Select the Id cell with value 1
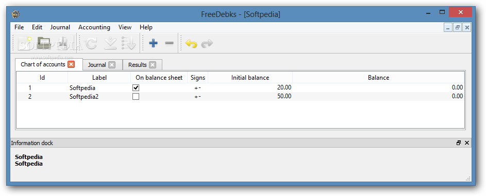This screenshot has height=196, width=486. pyautogui.click(x=42, y=88)
